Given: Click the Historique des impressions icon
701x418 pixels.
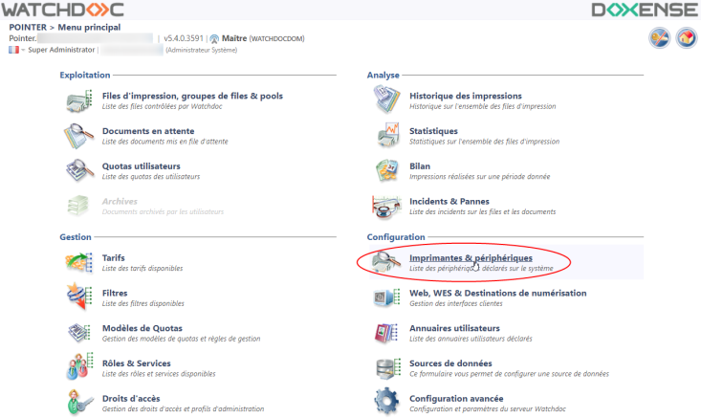Looking at the screenshot, I should pyautogui.click(x=385, y=100).
